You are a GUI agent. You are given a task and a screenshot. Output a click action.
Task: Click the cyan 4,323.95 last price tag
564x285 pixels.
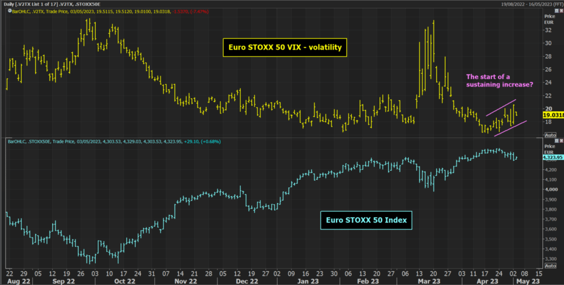click(x=553, y=157)
